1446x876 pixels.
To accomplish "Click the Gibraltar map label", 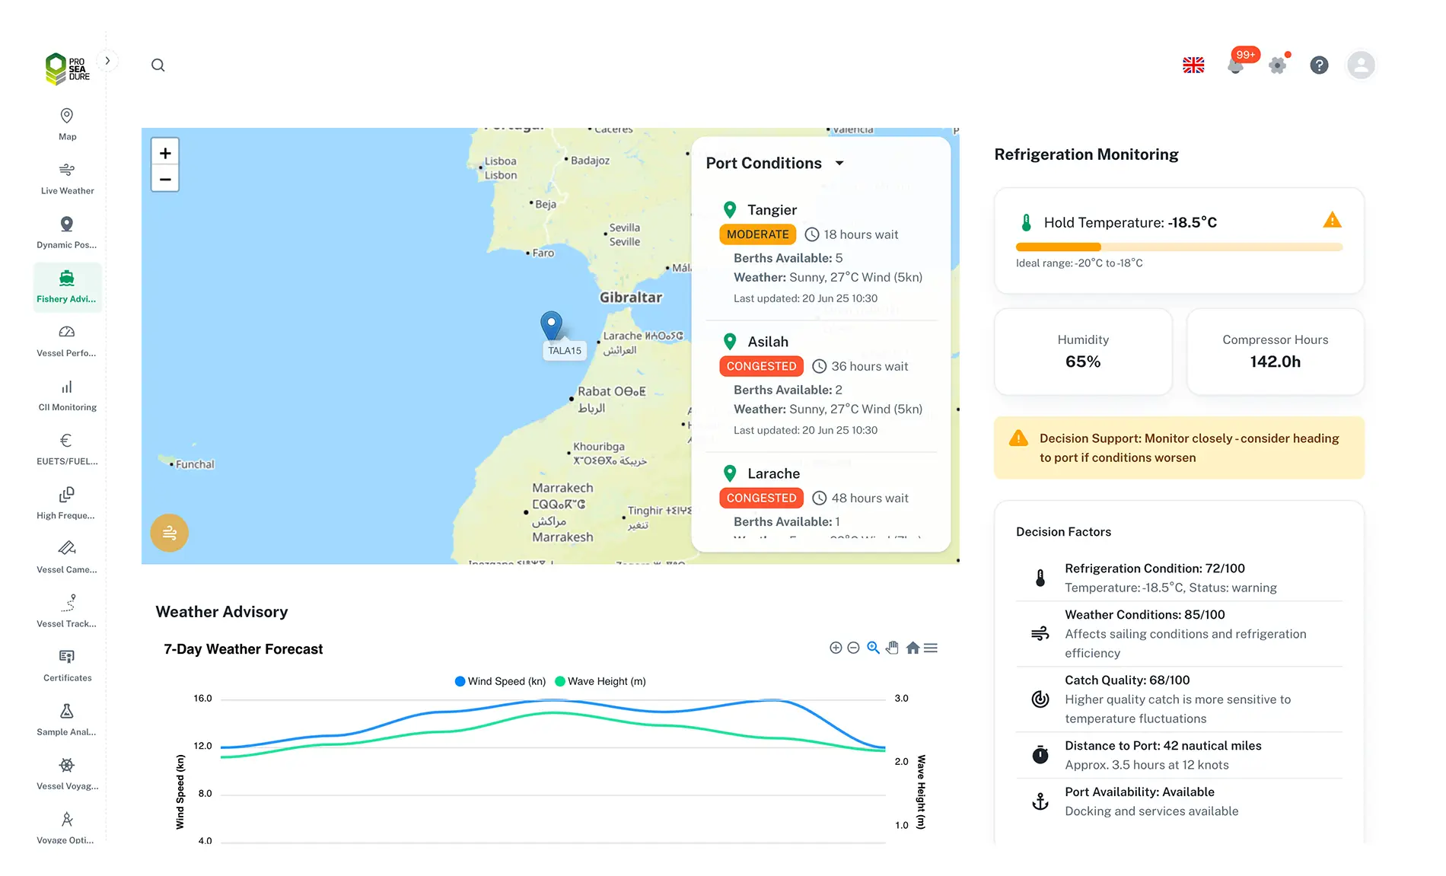I will point(631,298).
